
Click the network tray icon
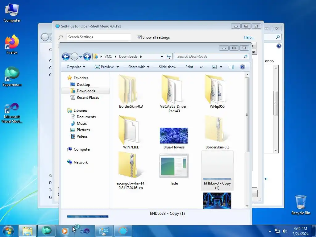pyautogui.click(x=277, y=231)
